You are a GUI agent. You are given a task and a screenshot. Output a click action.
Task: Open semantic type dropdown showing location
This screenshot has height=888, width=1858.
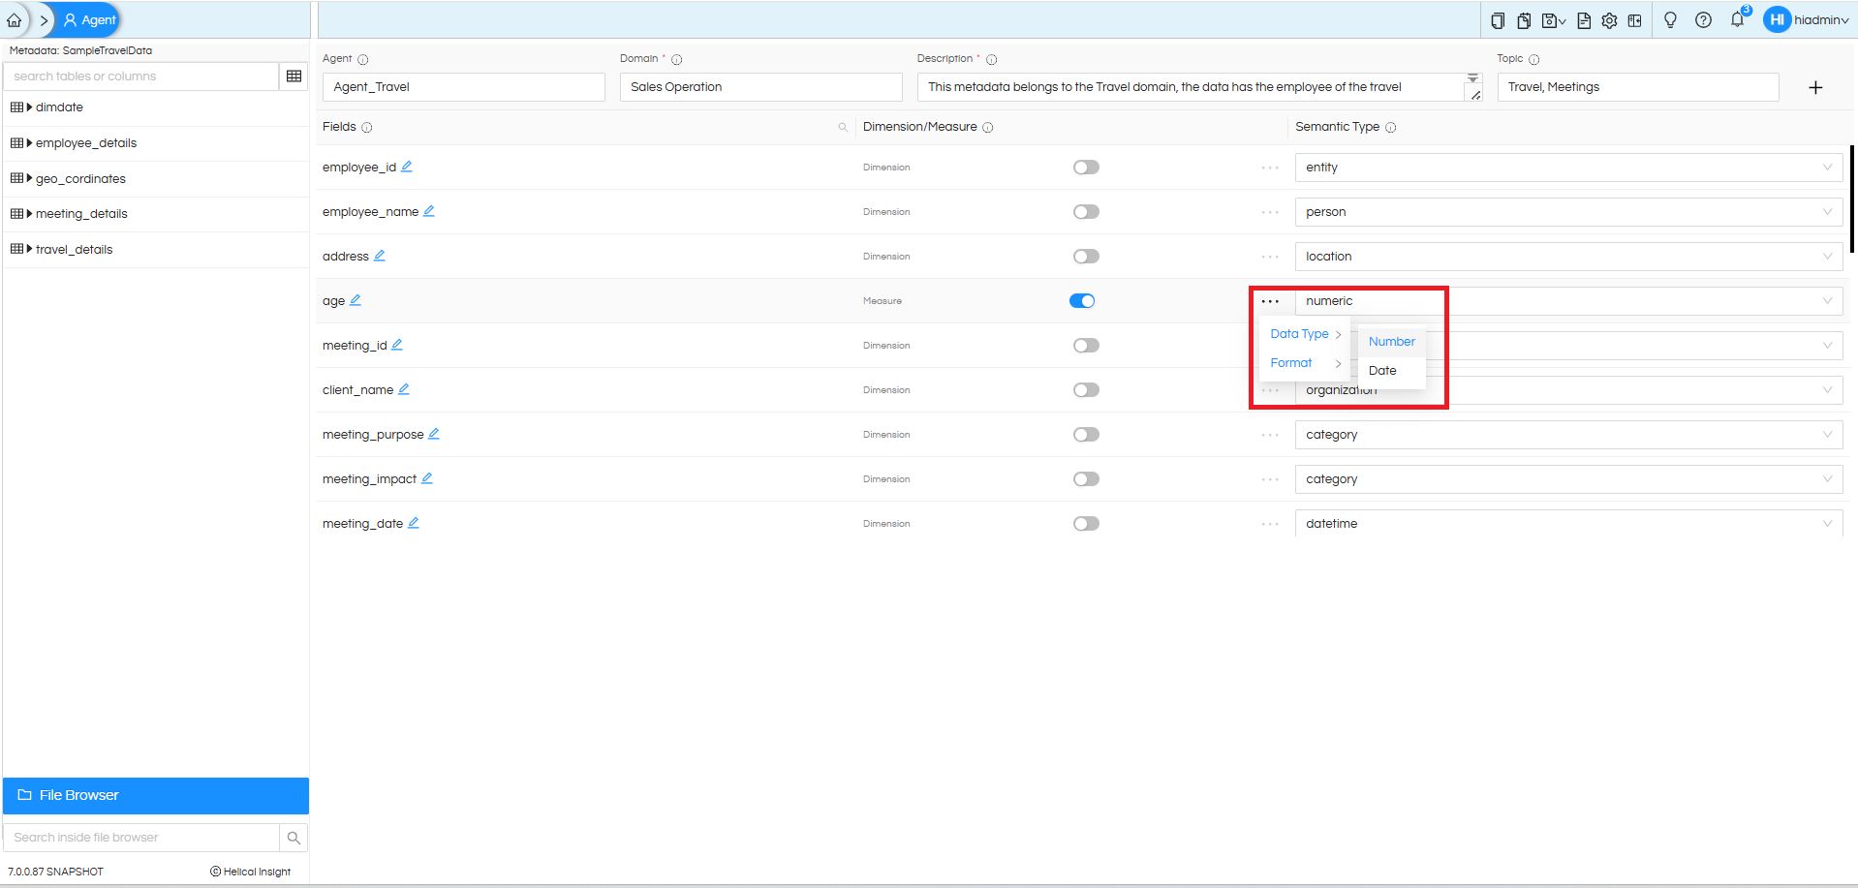point(1568,257)
